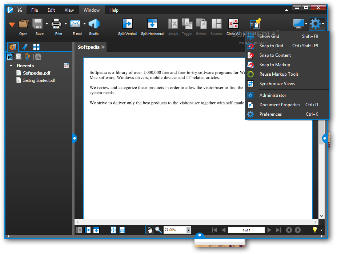Click the Toggle toolbar icon

click(x=187, y=24)
